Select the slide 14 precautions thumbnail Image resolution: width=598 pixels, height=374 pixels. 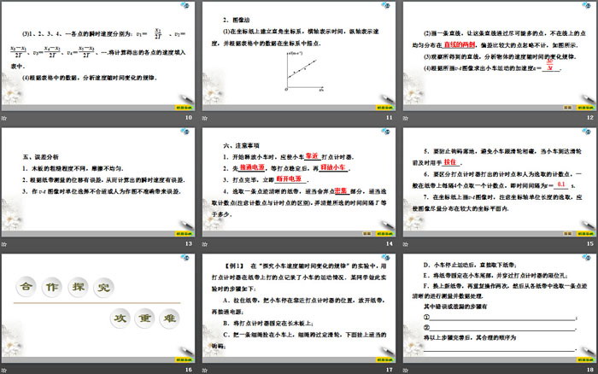tap(299, 182)
